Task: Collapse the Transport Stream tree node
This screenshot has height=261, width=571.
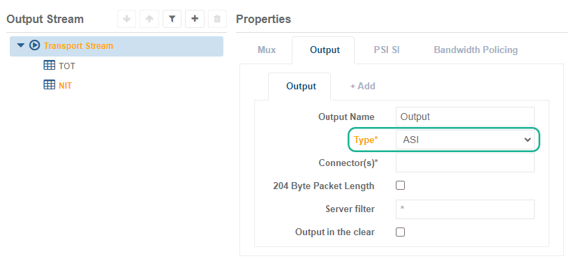Action: 21,46
